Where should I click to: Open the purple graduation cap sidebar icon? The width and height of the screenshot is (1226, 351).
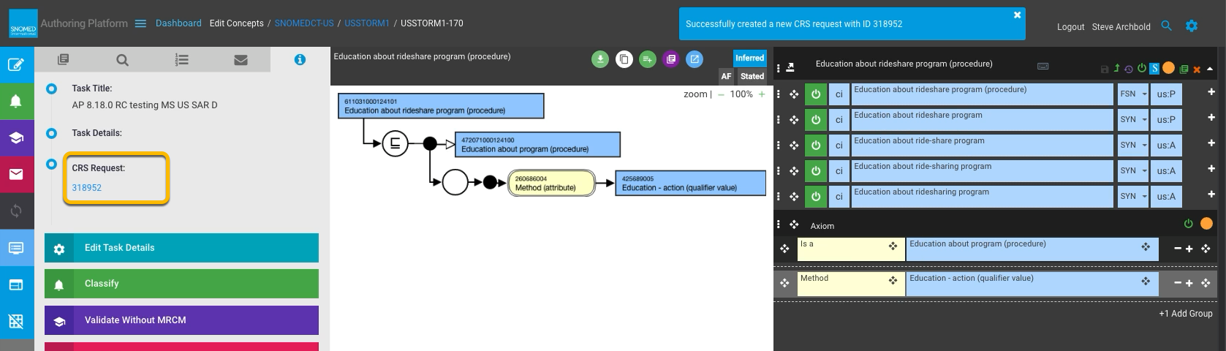pyautogui.click(x=16, y=137)
